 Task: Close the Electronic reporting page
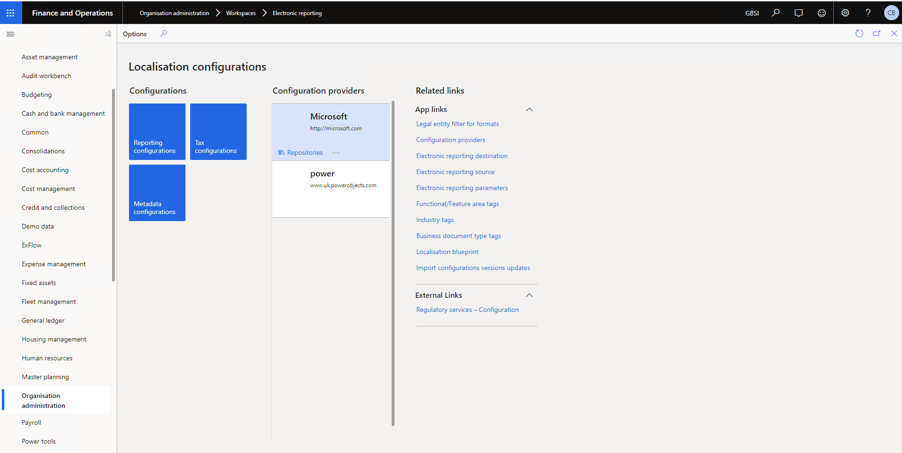click(x=894, y=33)
